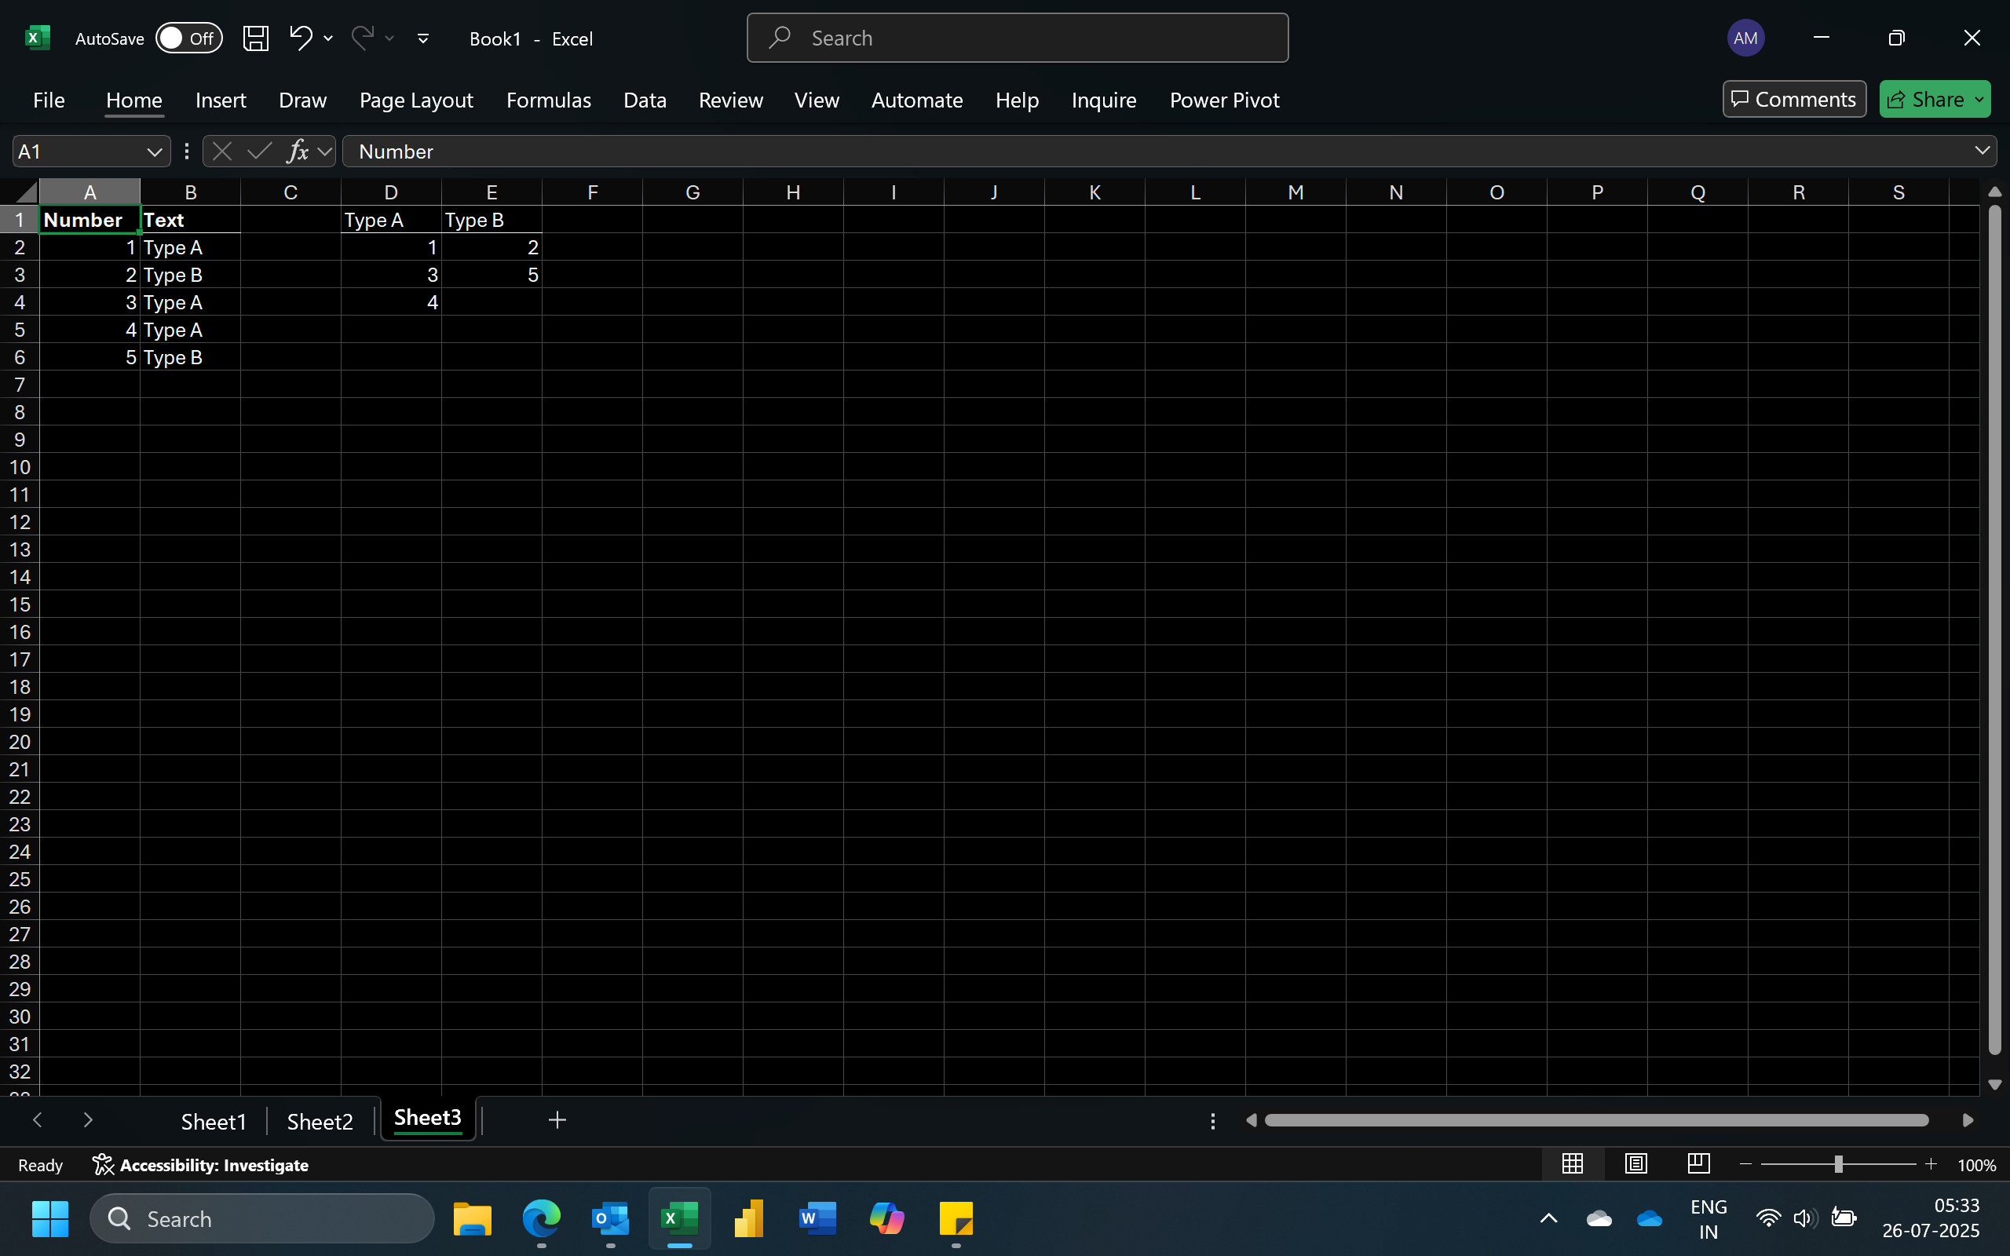Image resolution: width=2010 pixels, height=1256 pixels.
Task: Click the Undo arrow icon
Action: tap(300, 38)
